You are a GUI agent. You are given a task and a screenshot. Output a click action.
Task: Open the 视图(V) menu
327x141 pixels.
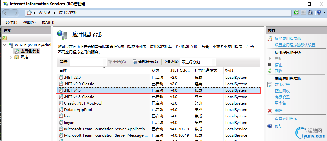point(29,22)
